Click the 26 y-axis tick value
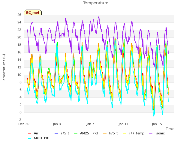Image resolution: width=192 pixels, height=144 pixels. click(x=19, y=15)
